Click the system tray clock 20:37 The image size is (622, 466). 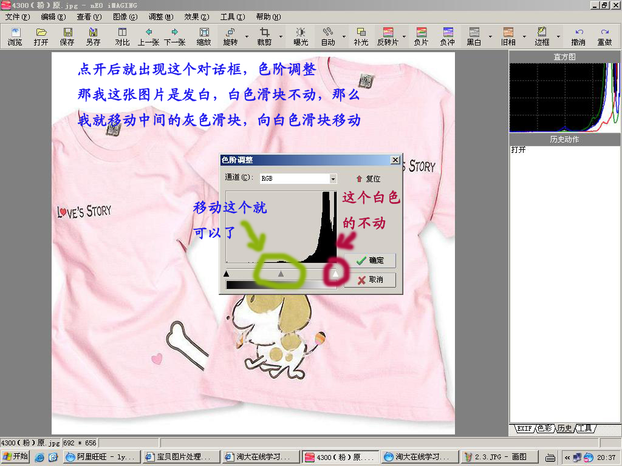[606, 458]
